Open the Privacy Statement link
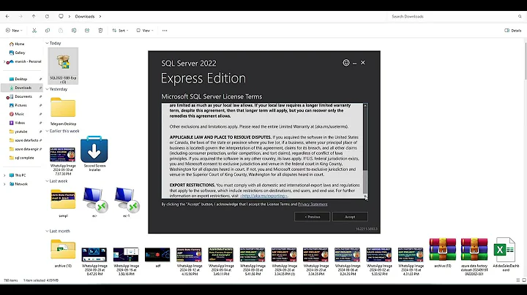The width and height of the screenshot is (527, 295). [x=313, y=204]
